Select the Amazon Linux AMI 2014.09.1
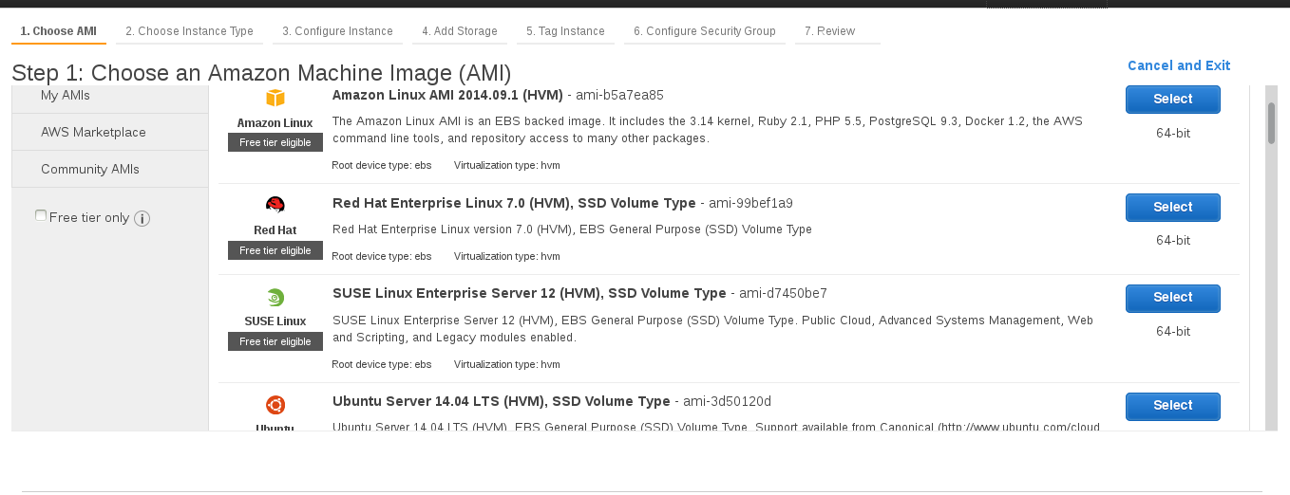Image resolution: width=1290 pixels, height=495 pixels. (x=1173, y=100)
